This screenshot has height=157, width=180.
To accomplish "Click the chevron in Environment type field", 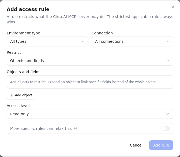I will click(x=83, y=41).
